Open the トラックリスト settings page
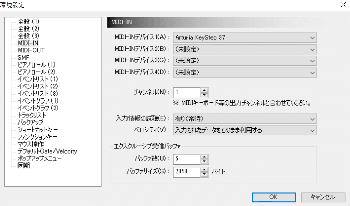350x206 pixels. click(x=32, y=115)
